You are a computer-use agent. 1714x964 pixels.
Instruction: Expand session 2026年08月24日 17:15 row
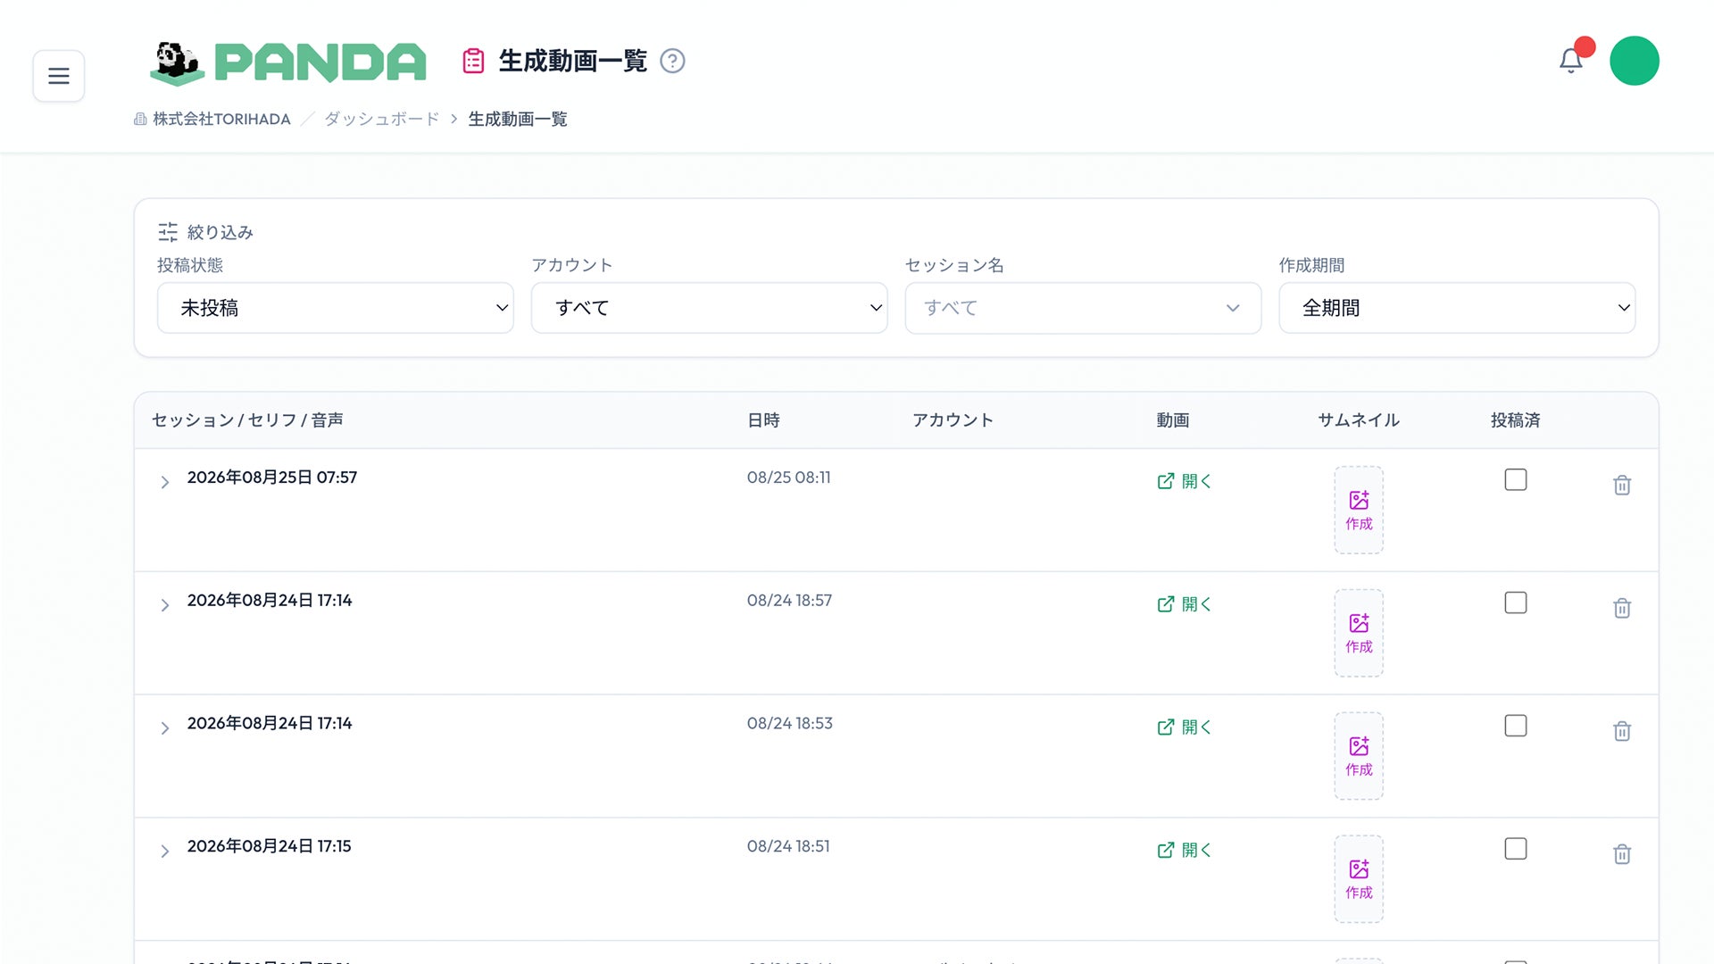pyautogui.click(x=164, y=852)
